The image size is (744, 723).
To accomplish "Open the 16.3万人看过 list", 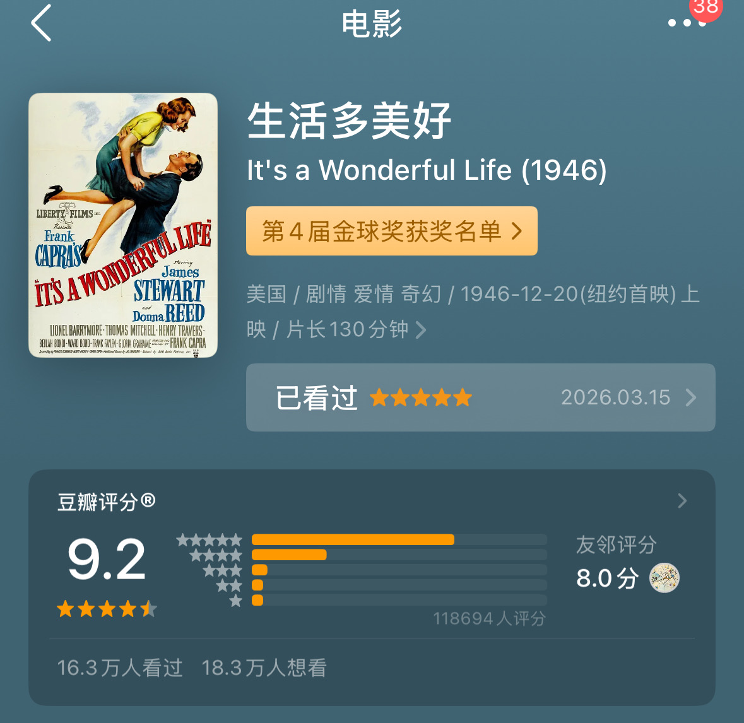I will coord(120,667).
